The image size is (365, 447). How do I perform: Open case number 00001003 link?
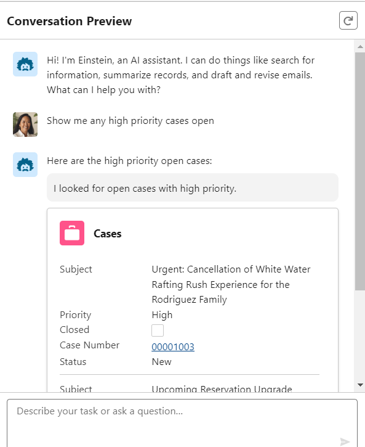pos(173,347)
